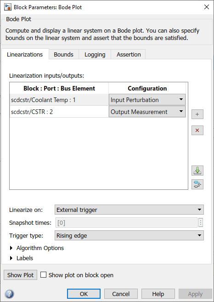Viewport: 214px width, 302px height.
Task: Expand the Labels section
Action: tap(22, 258)
